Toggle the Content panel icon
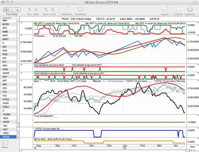Image resolution: width=199 pixels, height=152 pixels. [178, 10]
